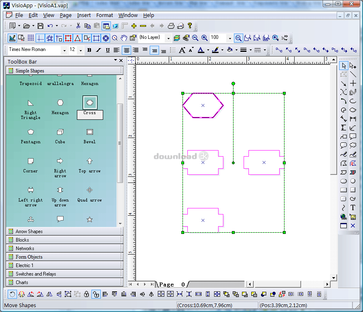Choose the Quad arrow shape
This screenshot has height=312, width=363.
tap(90, 190)
